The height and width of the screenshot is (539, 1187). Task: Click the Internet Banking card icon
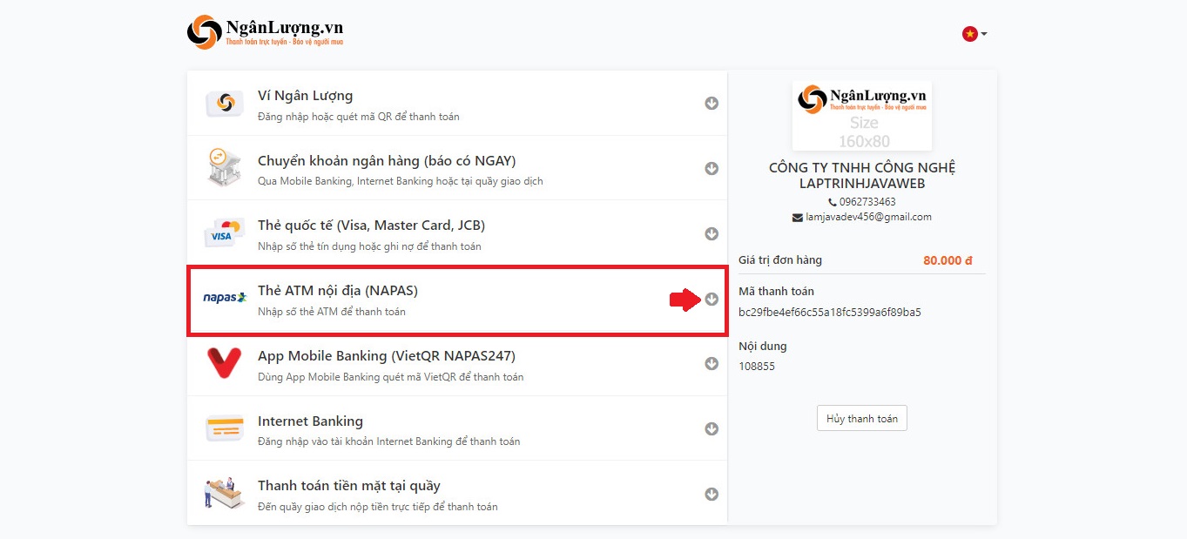click(224, 429)
